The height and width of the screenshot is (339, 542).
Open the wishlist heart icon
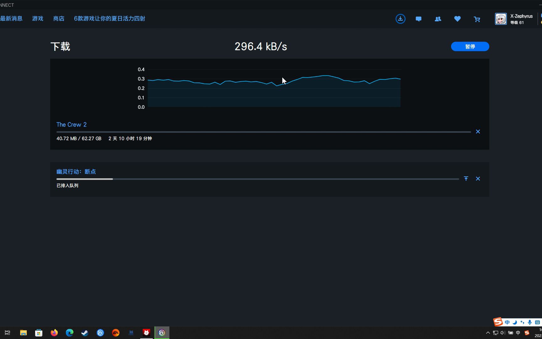point(457,19)
